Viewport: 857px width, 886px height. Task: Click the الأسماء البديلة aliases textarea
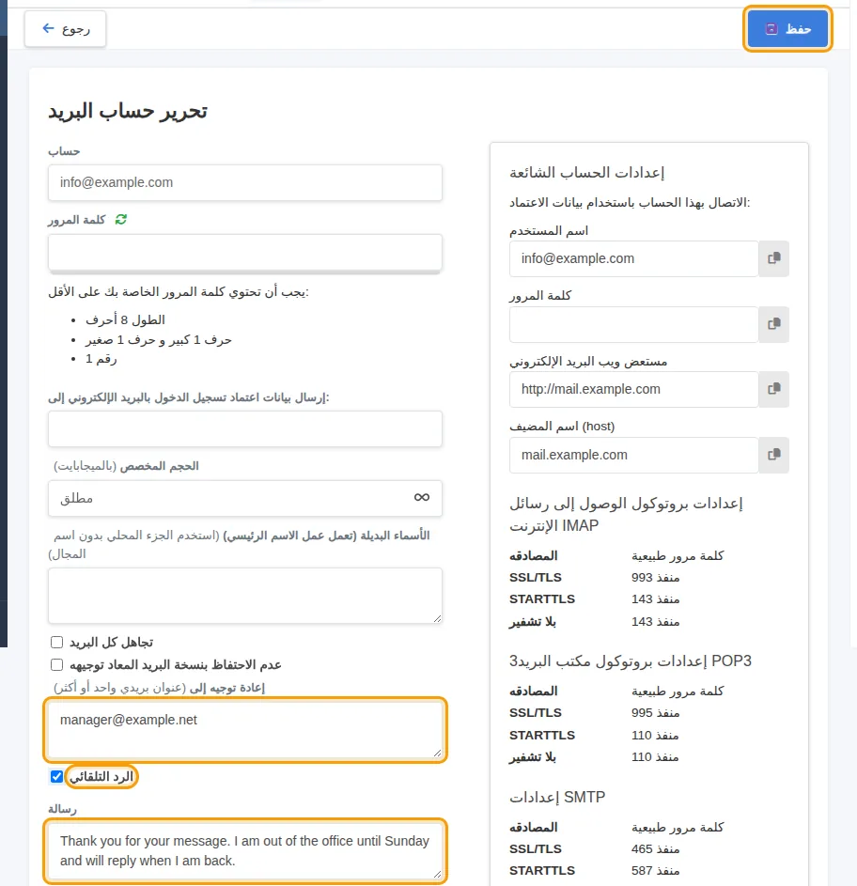pos(244,596)
